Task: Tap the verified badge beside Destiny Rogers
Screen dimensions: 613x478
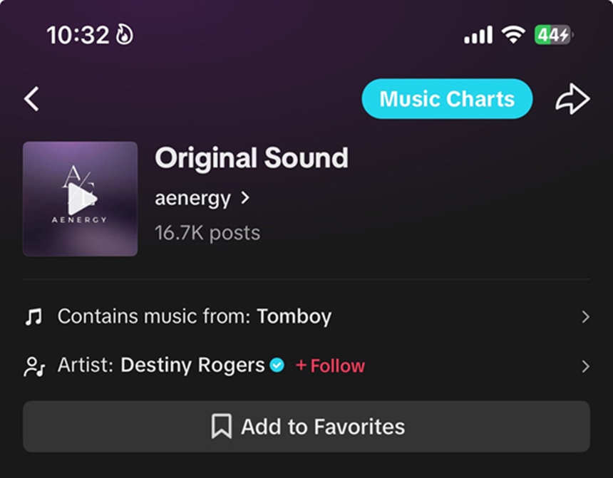Action: coord(277,365)
